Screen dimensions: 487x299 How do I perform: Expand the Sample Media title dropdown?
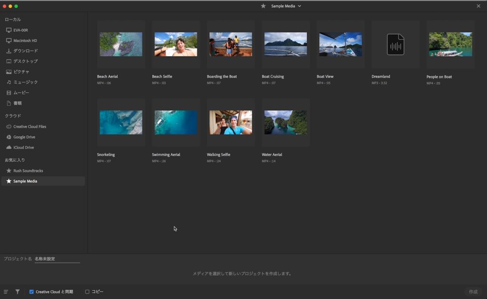pyautogui.click(x=299, y=6)
